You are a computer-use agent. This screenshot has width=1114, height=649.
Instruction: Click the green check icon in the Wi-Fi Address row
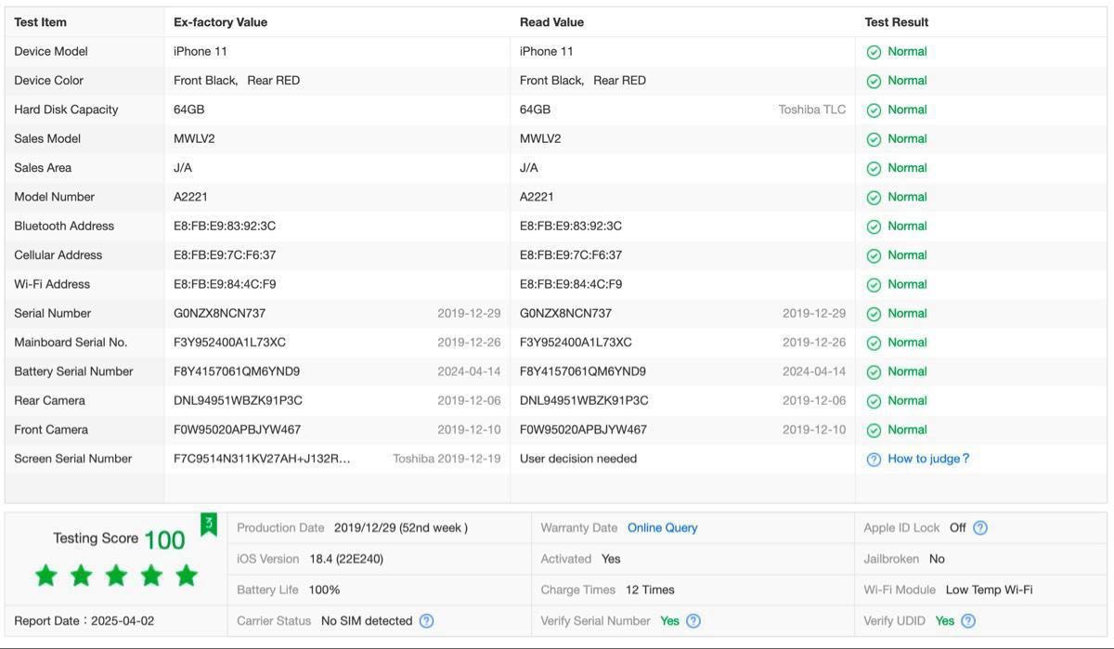click(x=874, y=284)
